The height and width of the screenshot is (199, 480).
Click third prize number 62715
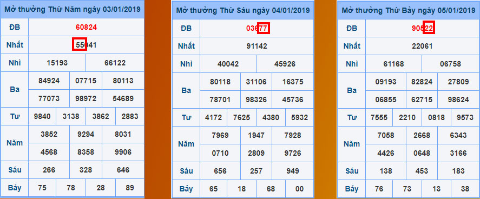[x=422, y=99]
